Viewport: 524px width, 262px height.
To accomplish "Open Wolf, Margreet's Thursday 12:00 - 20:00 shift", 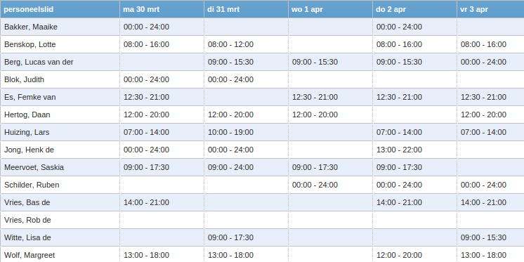I will tap(400, 255).
